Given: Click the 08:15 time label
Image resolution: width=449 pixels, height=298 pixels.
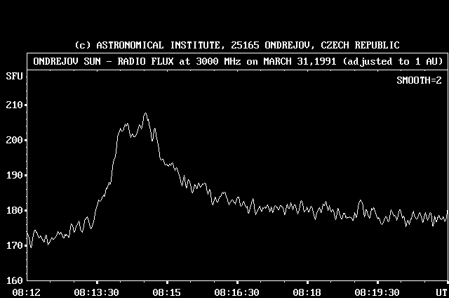Looking at the screenshot, I should (x=167, y=292).
